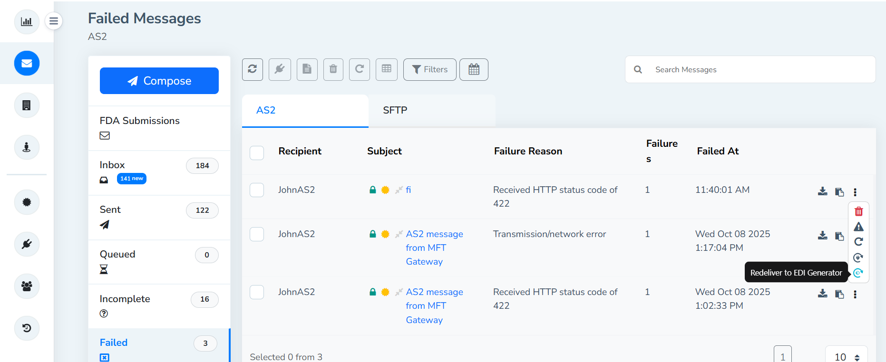Click the warning triangle icon in action popup
Image resolution: width=886 pixels, height=362 pixels.
coord(858,227)
